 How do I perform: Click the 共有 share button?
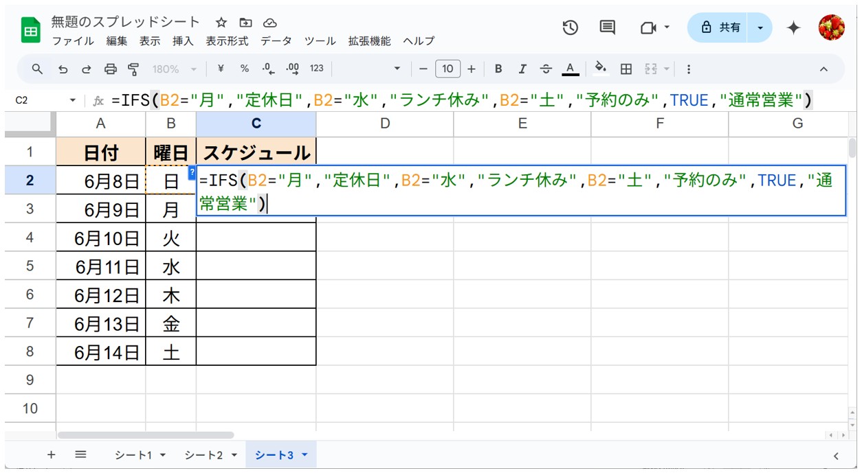pos(720,27)
